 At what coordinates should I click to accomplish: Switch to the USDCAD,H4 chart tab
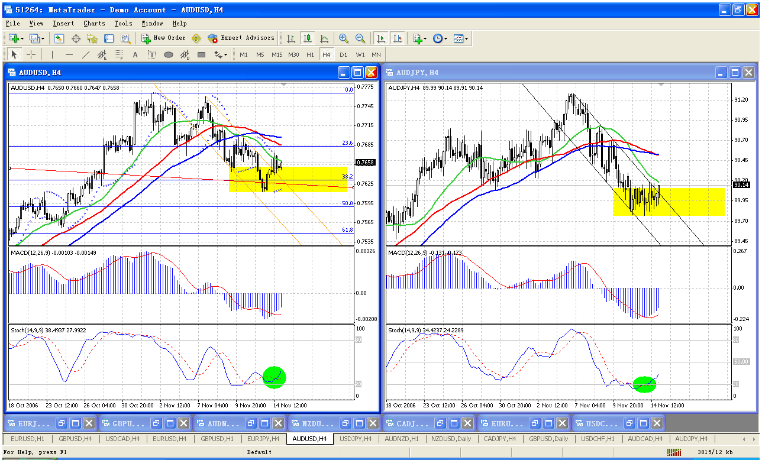(x=122, y=439)
